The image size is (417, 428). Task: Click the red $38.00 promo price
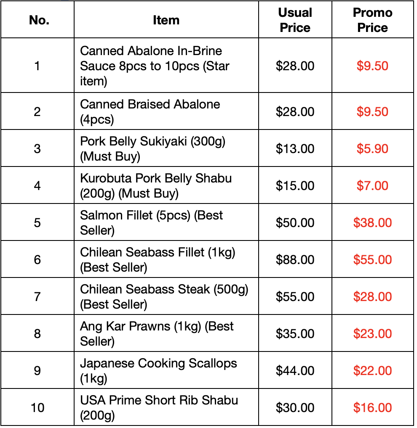[372, 223]
